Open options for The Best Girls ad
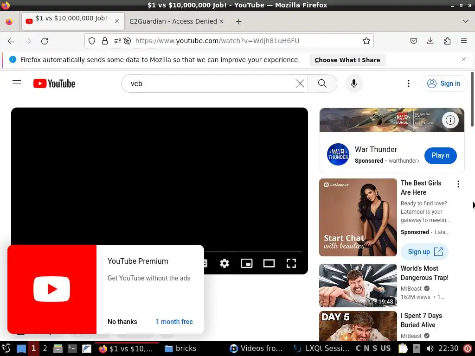Screen dimensions: 475x356 pos(458,184)
